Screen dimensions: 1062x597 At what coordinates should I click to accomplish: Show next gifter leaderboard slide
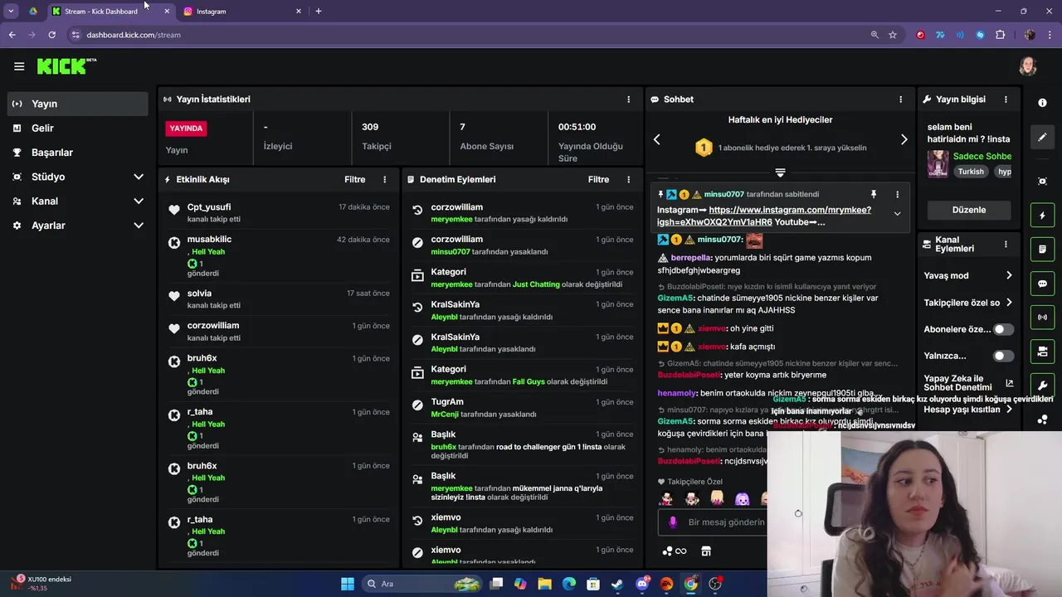click(x=904, y=139)
